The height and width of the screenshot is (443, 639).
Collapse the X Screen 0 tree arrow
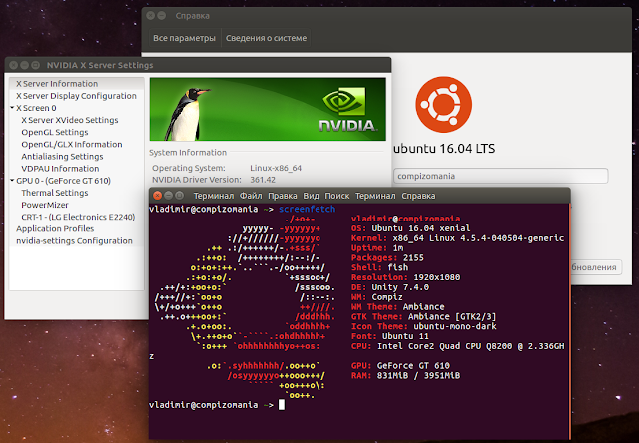(x=12, y=108)
